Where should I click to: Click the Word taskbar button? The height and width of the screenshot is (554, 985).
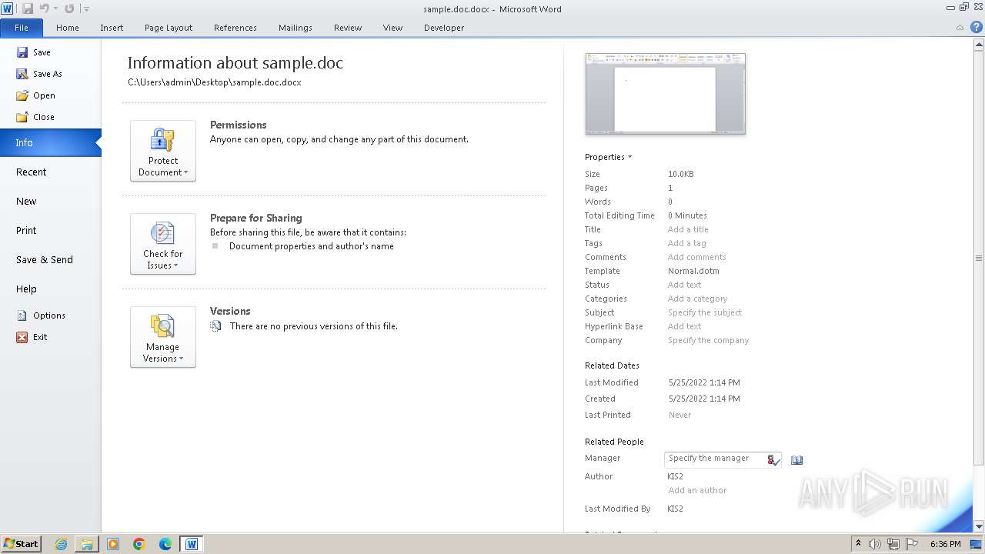click(192, 544)
